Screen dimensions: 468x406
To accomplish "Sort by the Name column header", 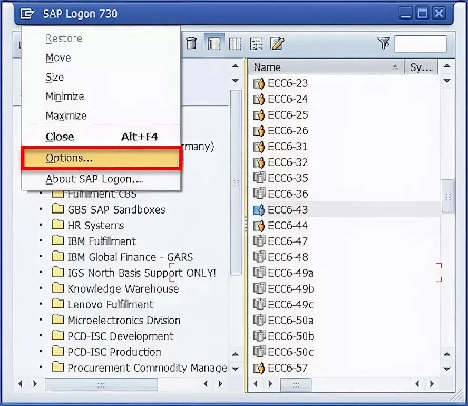I will click(326, 67).
